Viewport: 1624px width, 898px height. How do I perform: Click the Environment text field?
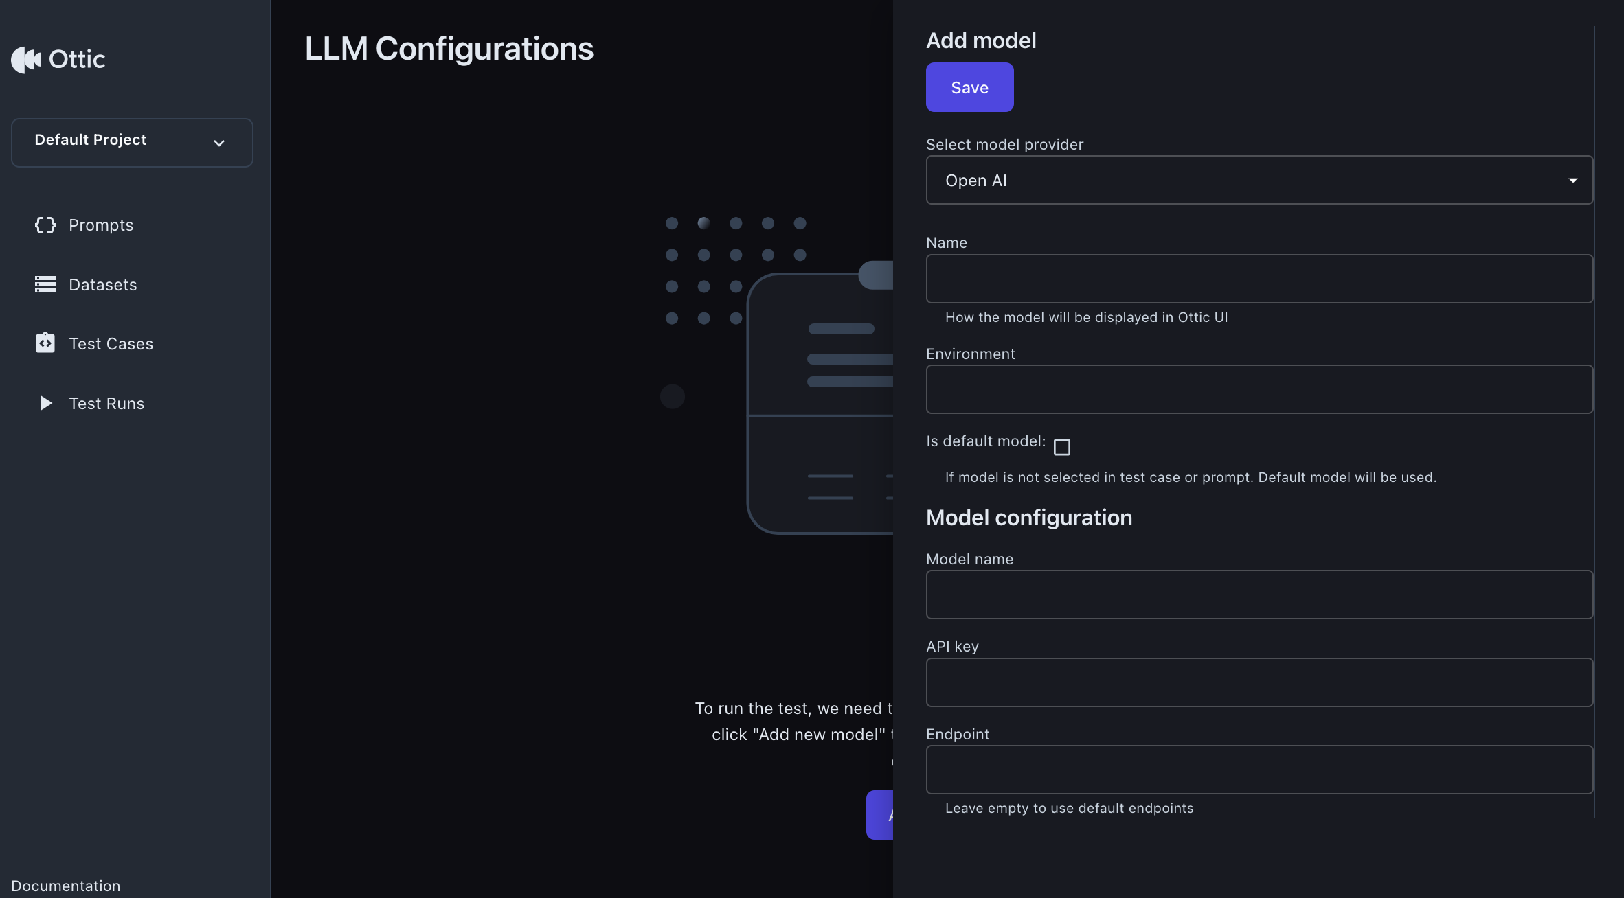1259,389
